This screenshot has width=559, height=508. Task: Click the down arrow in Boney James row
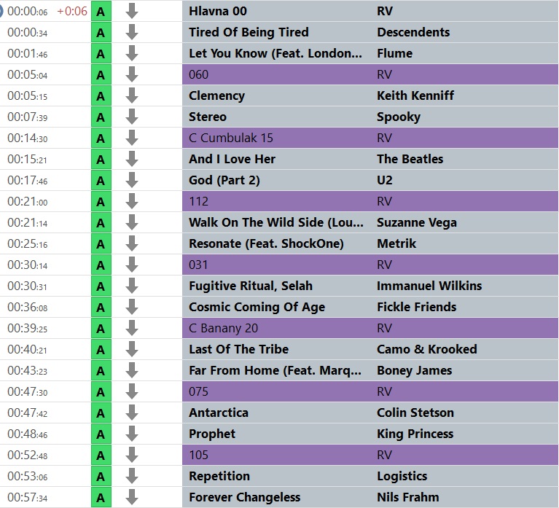pos(131,370)
